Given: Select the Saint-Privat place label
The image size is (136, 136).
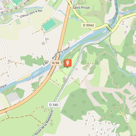Looking at the screenshot, I should pos(81,8).
